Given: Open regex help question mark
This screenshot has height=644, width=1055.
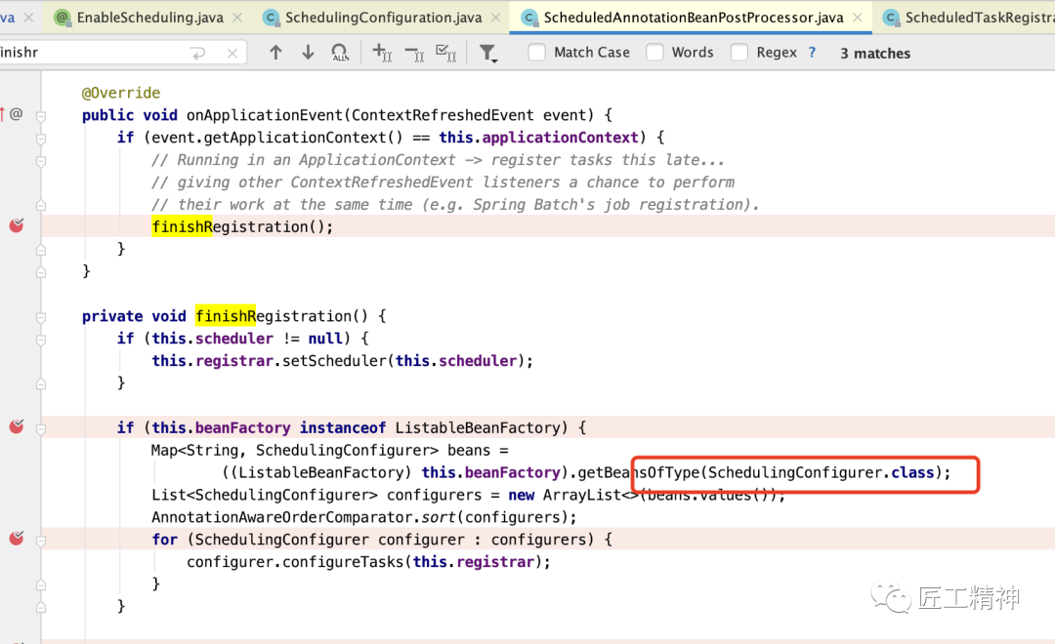Looking at the screenshot, I should (812, 53).
